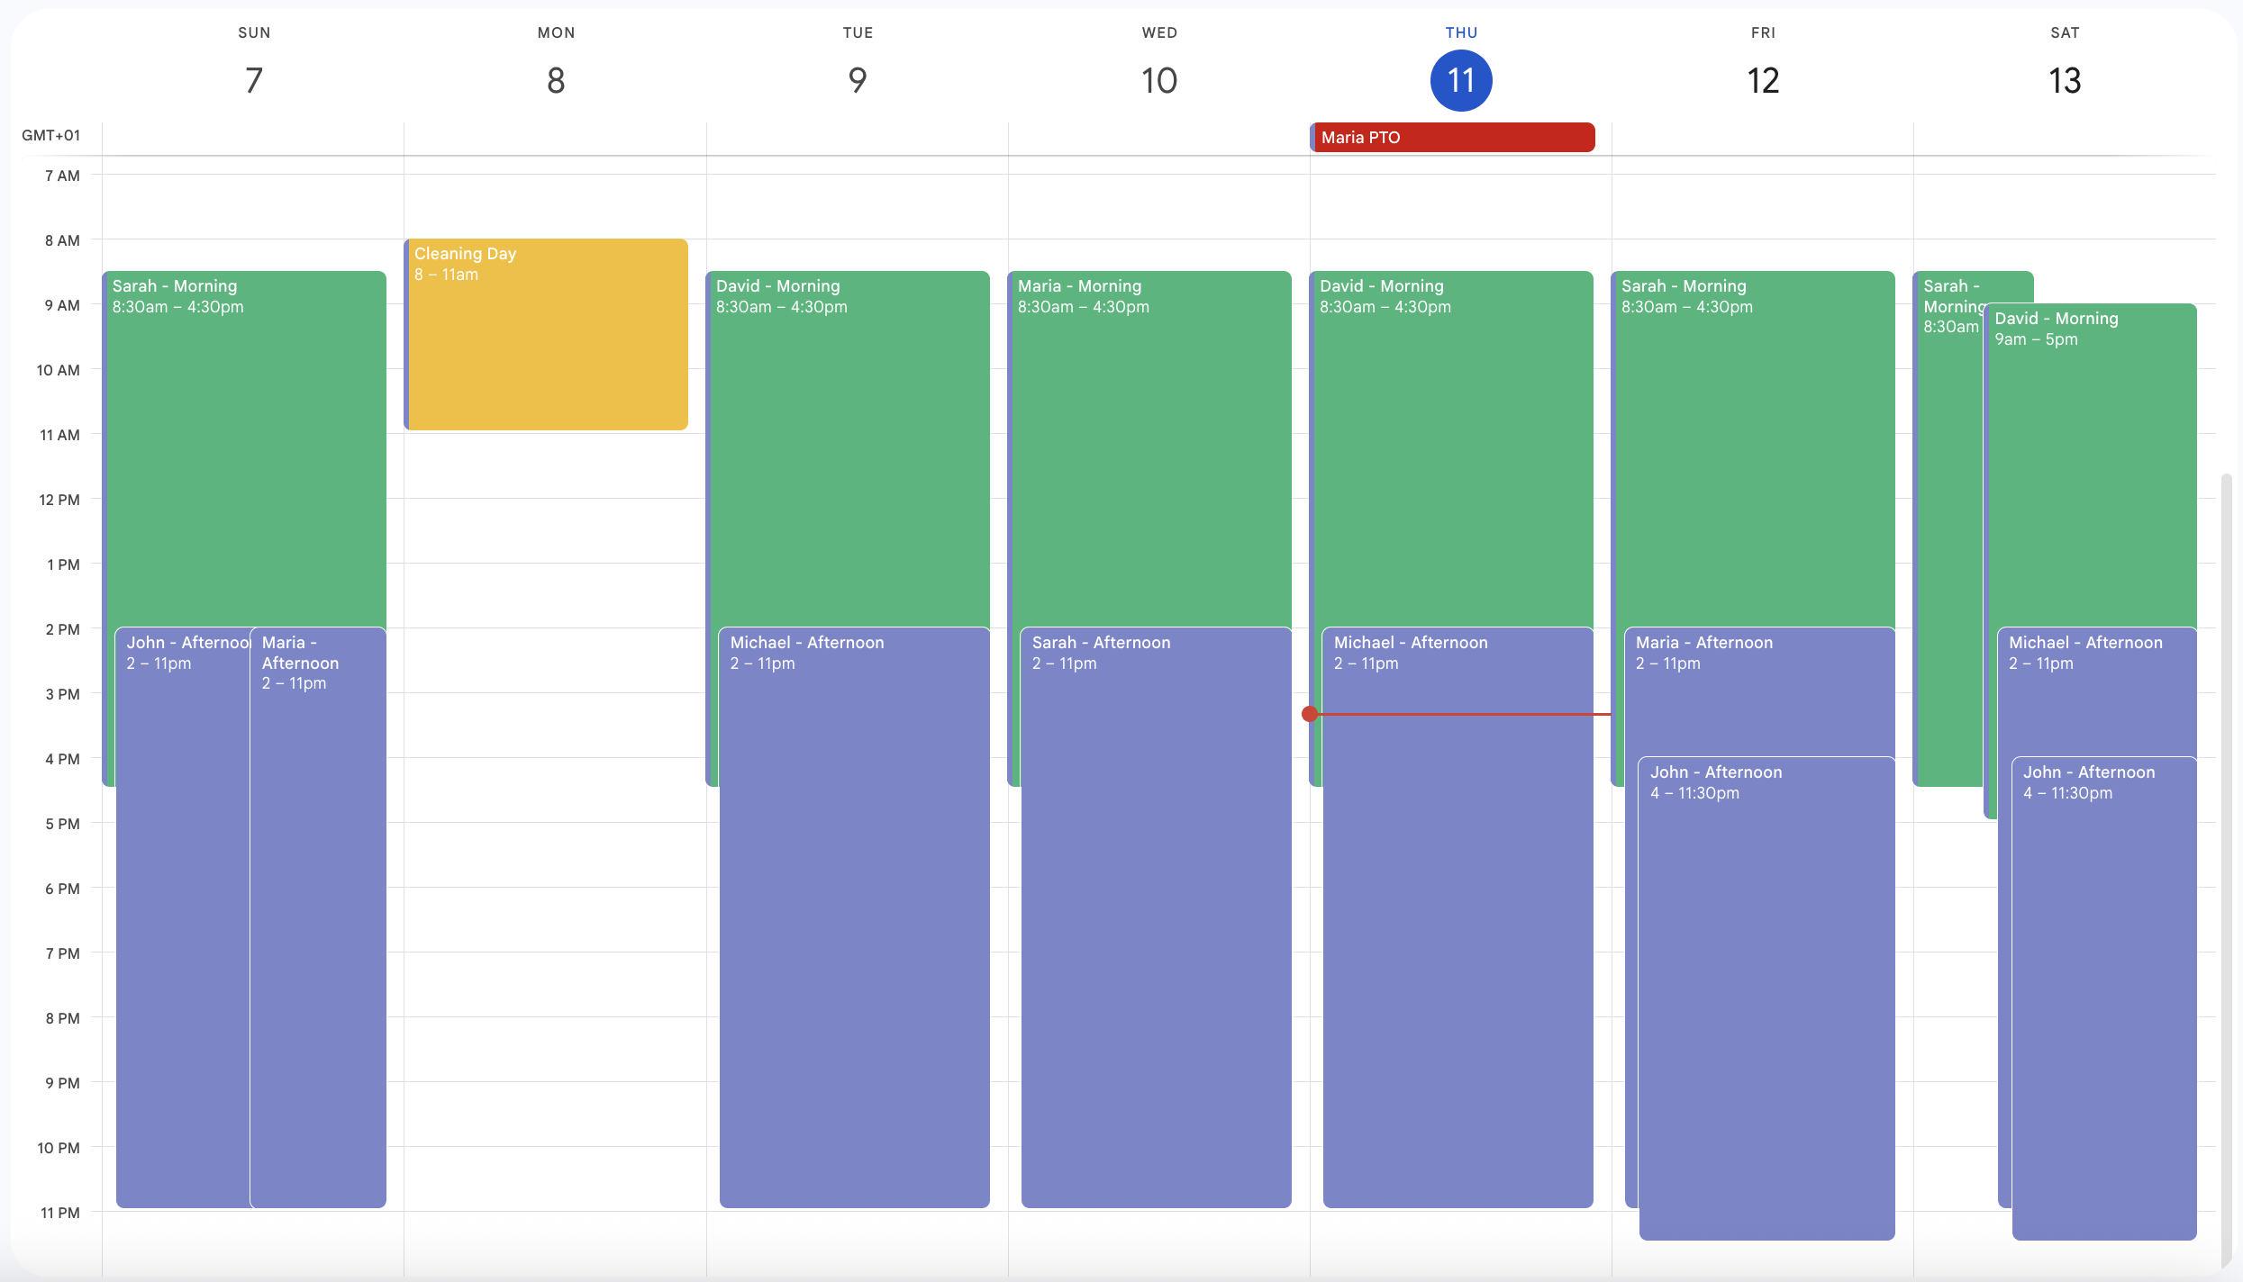Select Michael's afternoon shift on Tuesday

click(x=854, y=900)
